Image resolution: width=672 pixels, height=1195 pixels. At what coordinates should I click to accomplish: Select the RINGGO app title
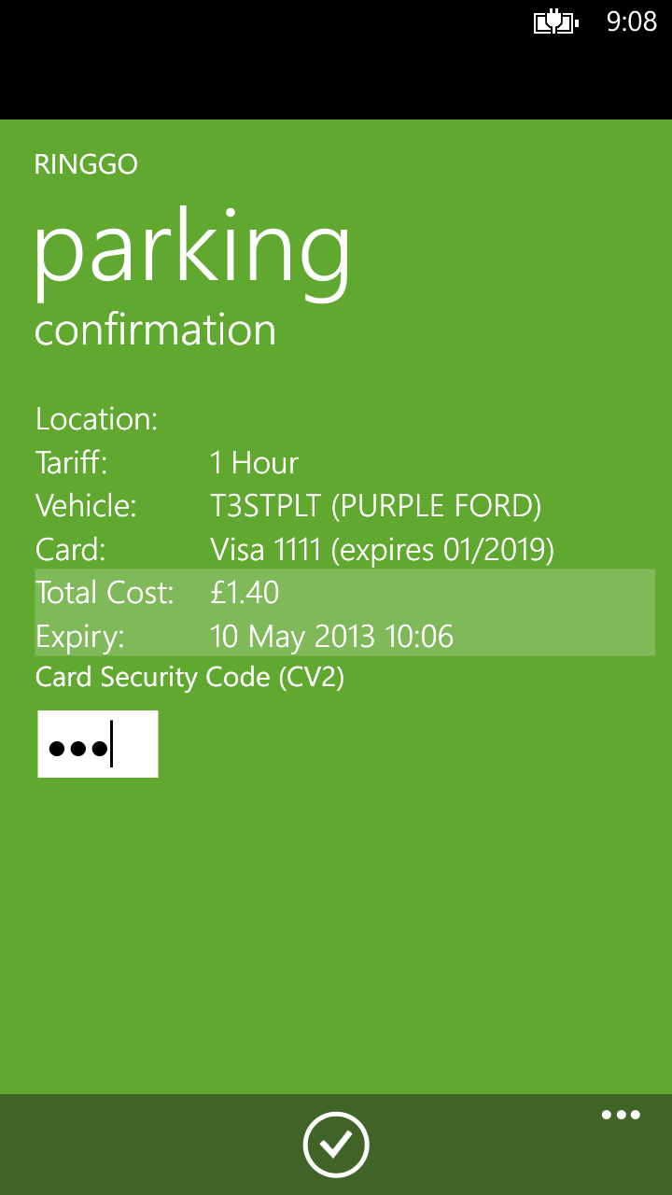(86, 163)
